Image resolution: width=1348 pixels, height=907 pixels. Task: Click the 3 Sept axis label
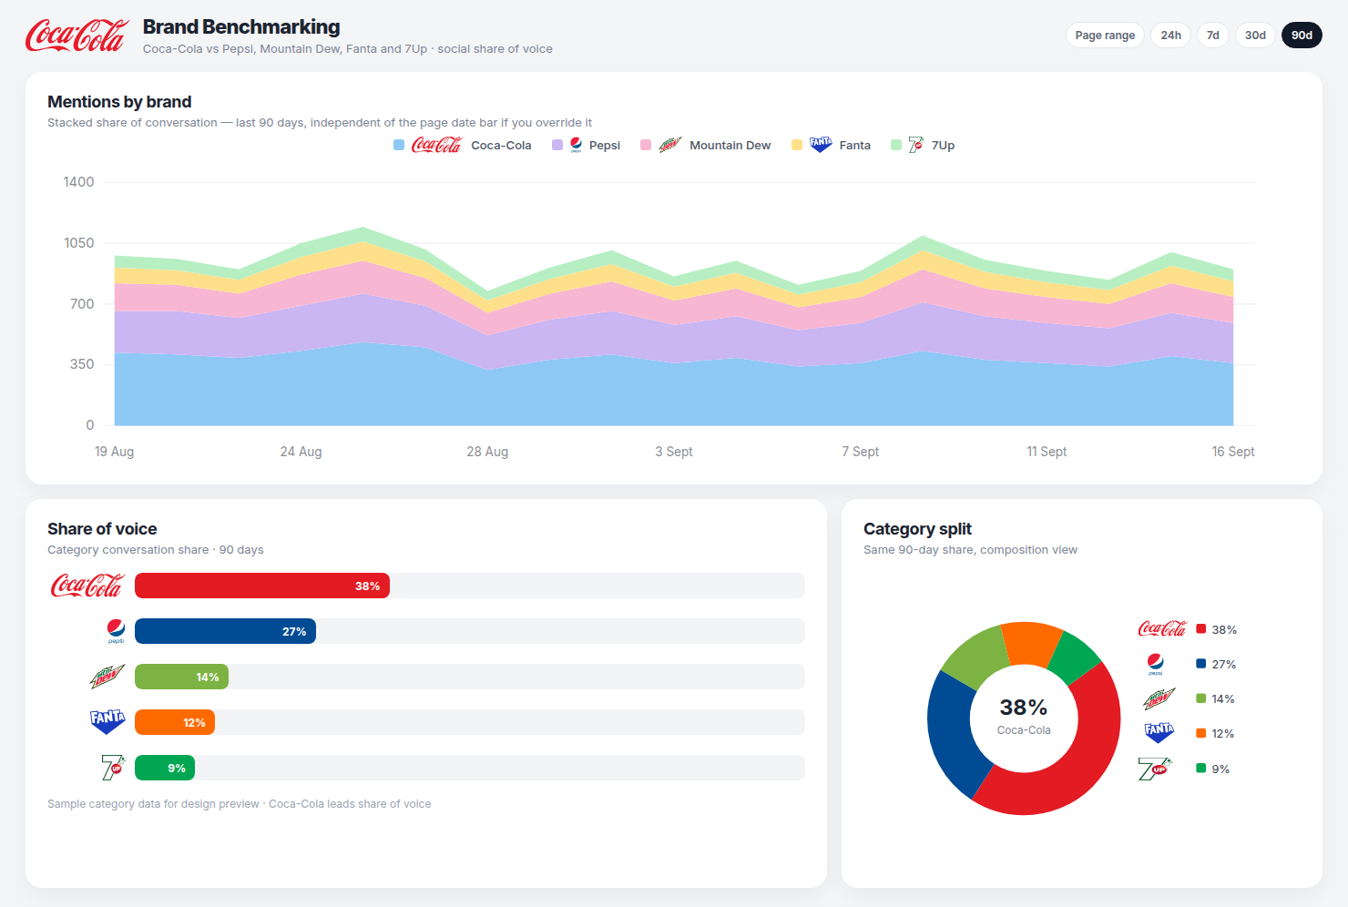[674, 452]
